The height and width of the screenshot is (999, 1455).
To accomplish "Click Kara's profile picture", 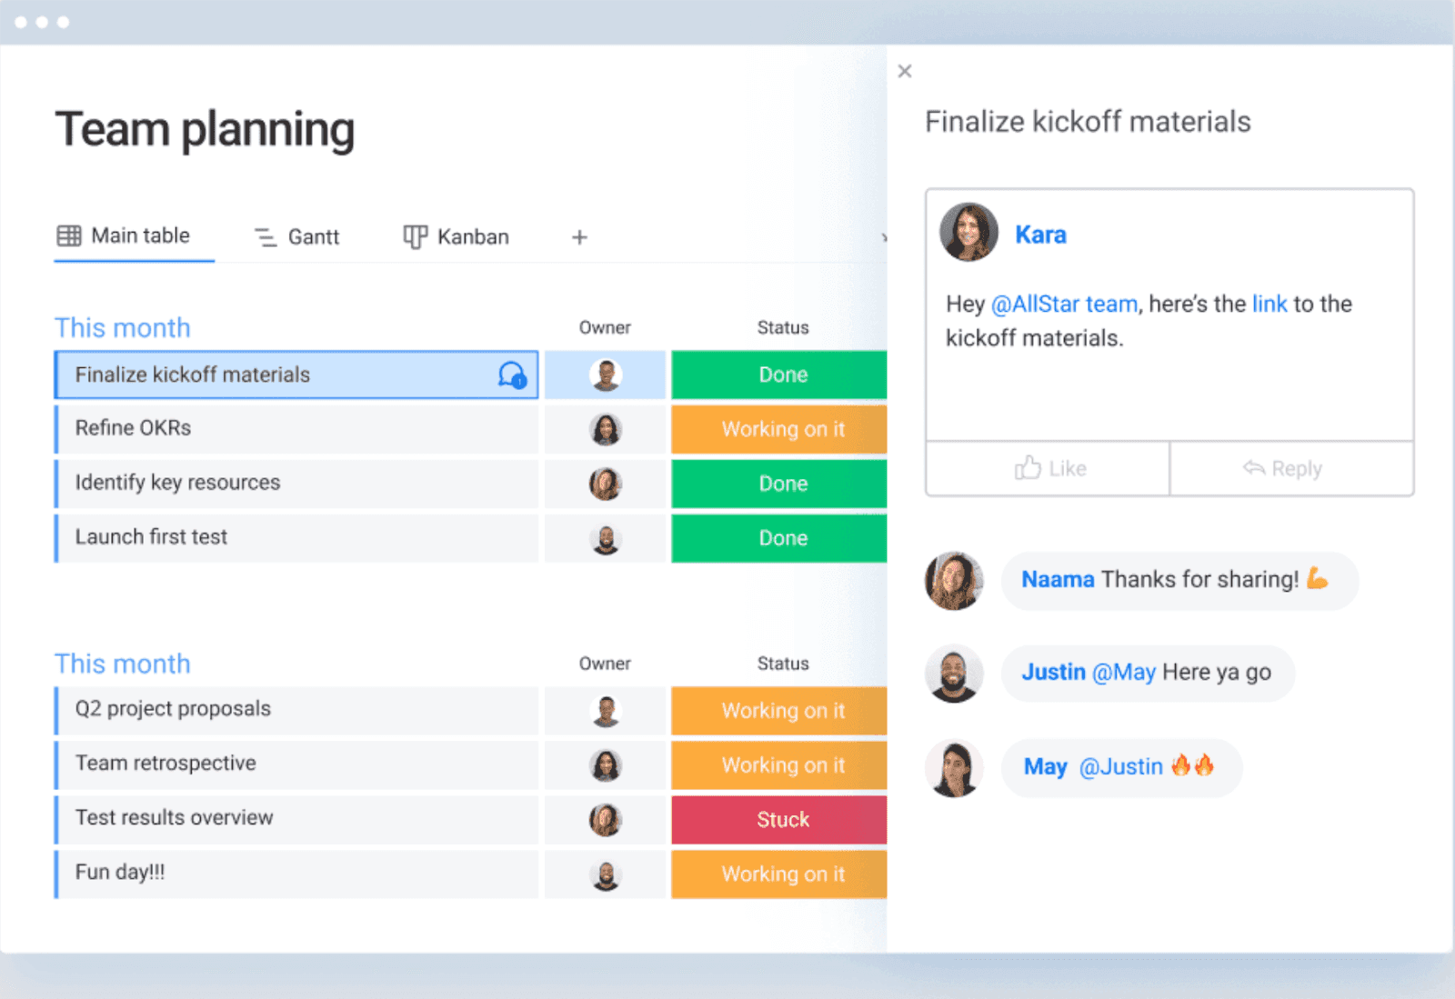I will tap(968, 232).
